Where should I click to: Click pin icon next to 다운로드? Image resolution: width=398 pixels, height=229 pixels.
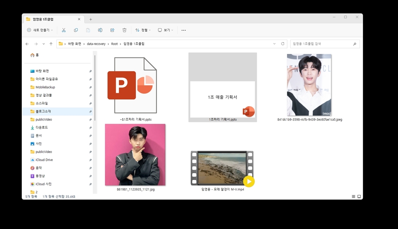[90, 128]
